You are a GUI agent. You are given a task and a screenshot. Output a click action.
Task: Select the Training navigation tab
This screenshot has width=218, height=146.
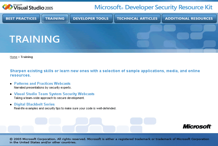pyautogui.click(x=55, y=18)
